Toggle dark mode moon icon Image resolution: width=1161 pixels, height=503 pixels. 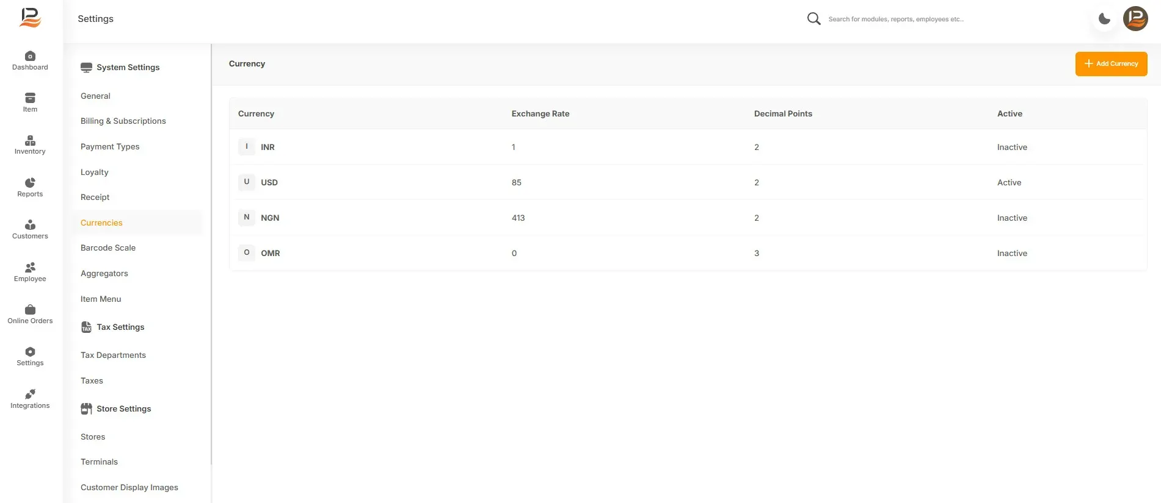tap(1104, 19)
